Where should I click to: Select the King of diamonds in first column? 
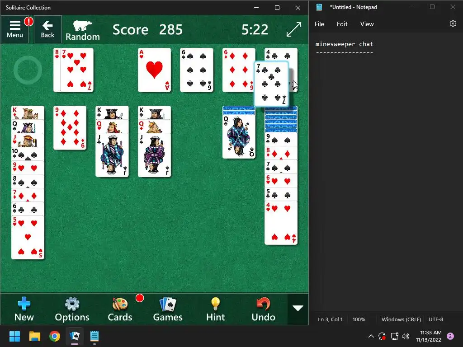click(28, 113)
